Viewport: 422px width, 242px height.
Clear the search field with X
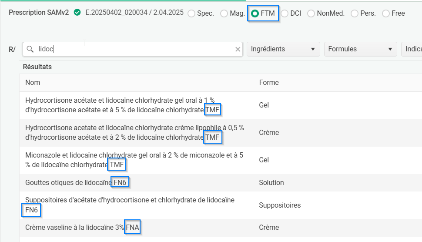pos(238,49)
